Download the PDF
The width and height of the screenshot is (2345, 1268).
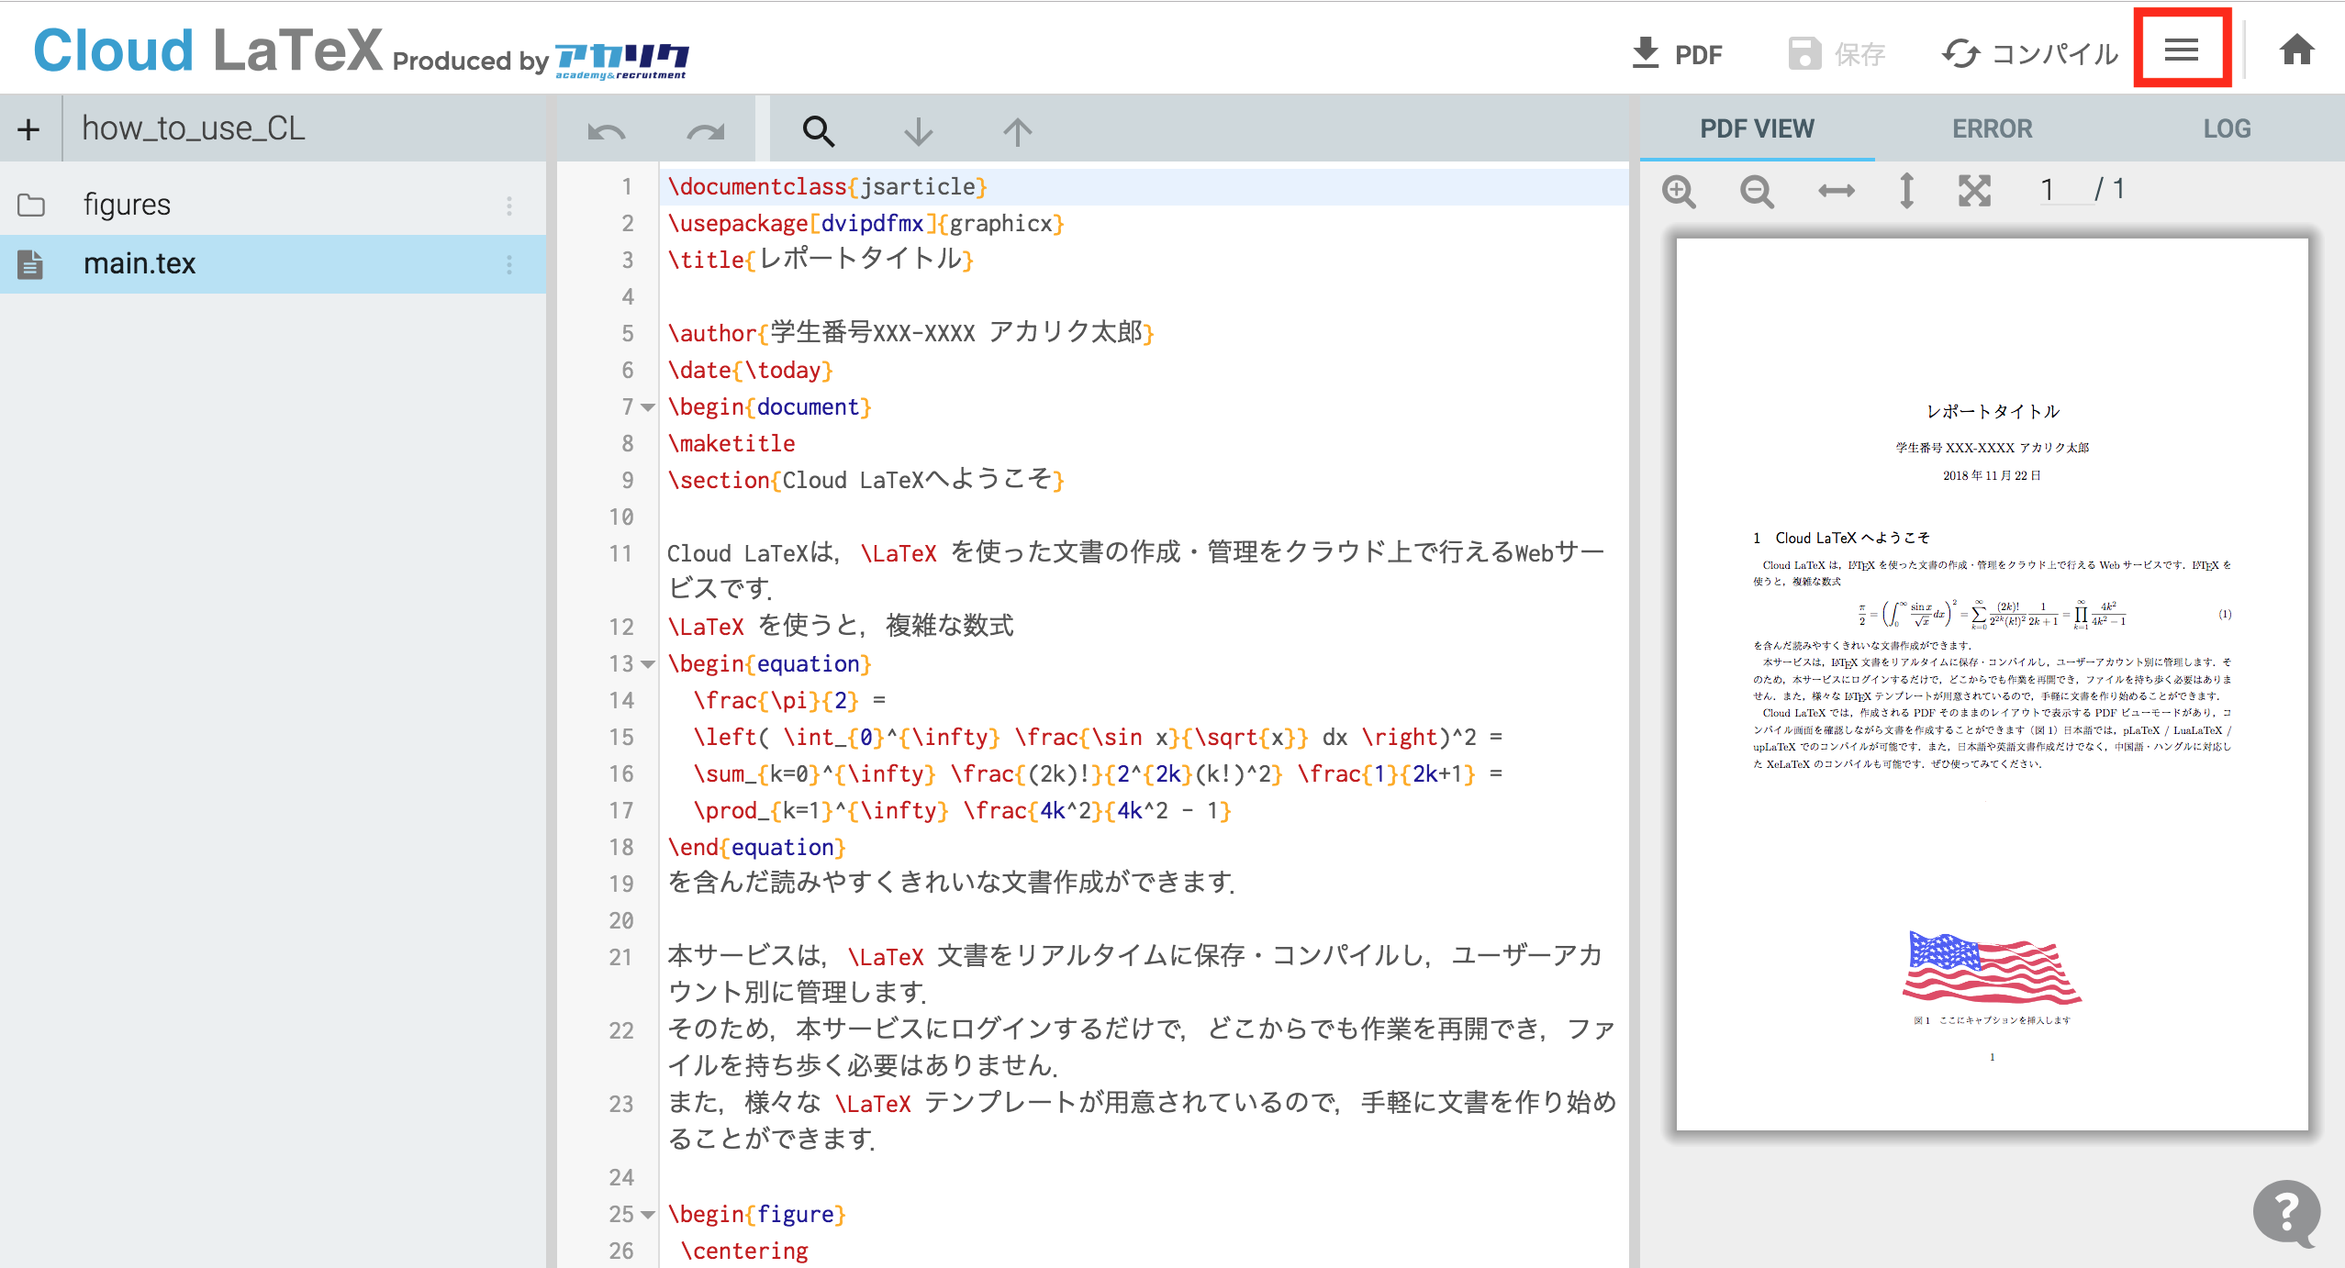pyautogui.click(x=1677, y=54)
